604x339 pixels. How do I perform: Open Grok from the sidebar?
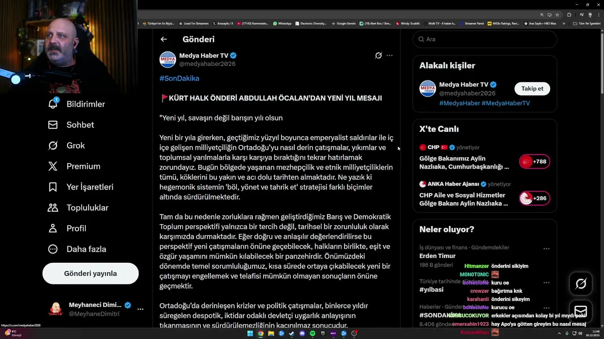67,145
